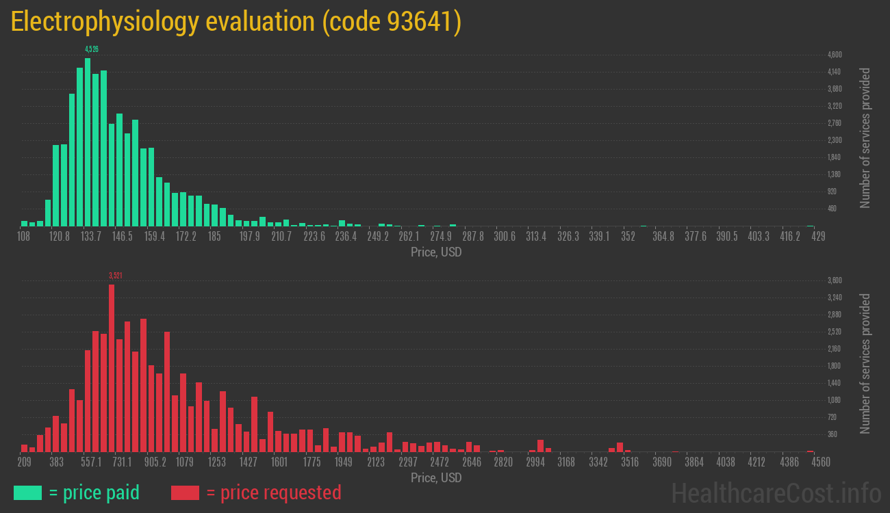Click the 4,526 peak value label

point(92,49)
